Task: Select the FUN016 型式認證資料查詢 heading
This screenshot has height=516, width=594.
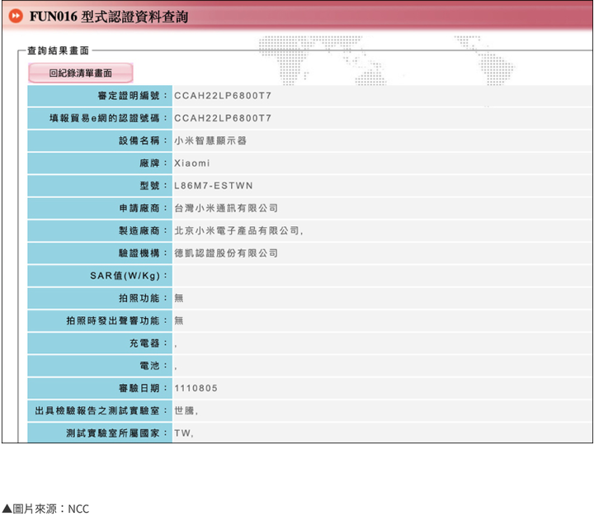Action: [109, 17]
